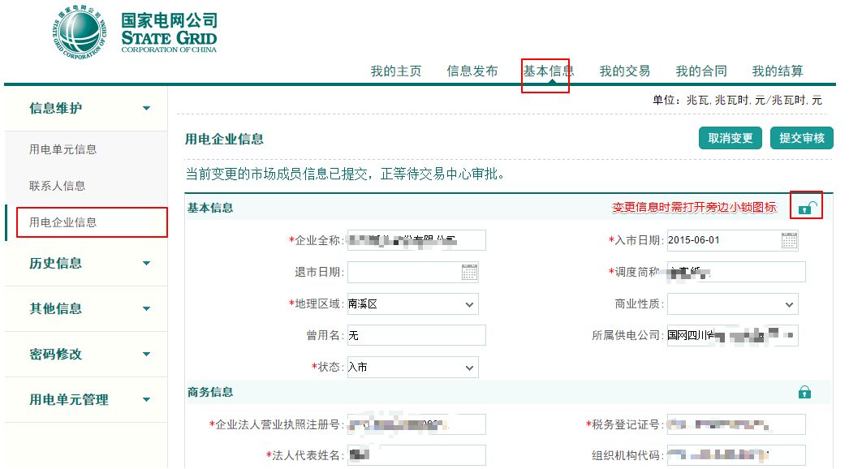Open the 地理区域 dropdown
Viewport: 862px width, 469px height.
click(412, 304)
